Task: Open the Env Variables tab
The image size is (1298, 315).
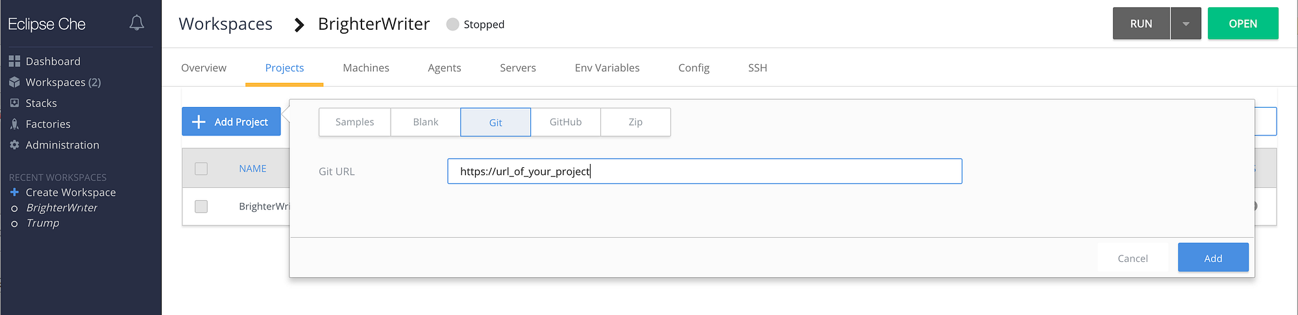Action: click(607, 68)
